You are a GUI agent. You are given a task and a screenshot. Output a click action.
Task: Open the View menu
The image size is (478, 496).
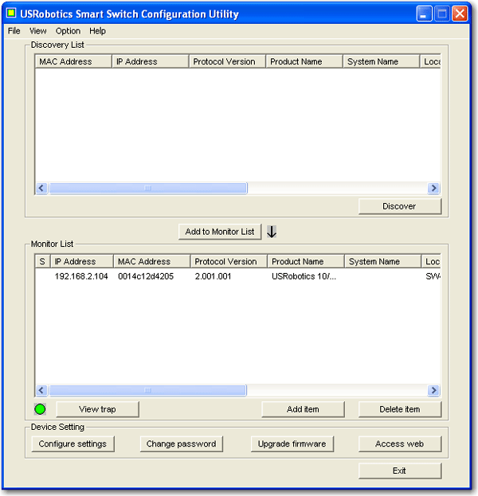(x=38, y=31)
